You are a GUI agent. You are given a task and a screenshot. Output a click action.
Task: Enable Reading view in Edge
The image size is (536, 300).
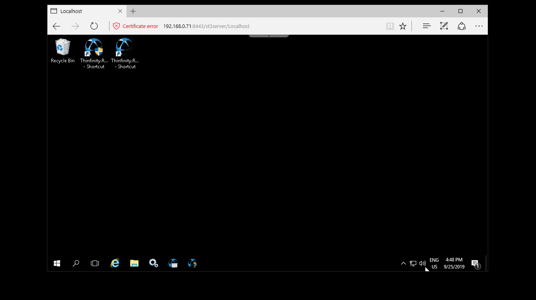[390, 26]
